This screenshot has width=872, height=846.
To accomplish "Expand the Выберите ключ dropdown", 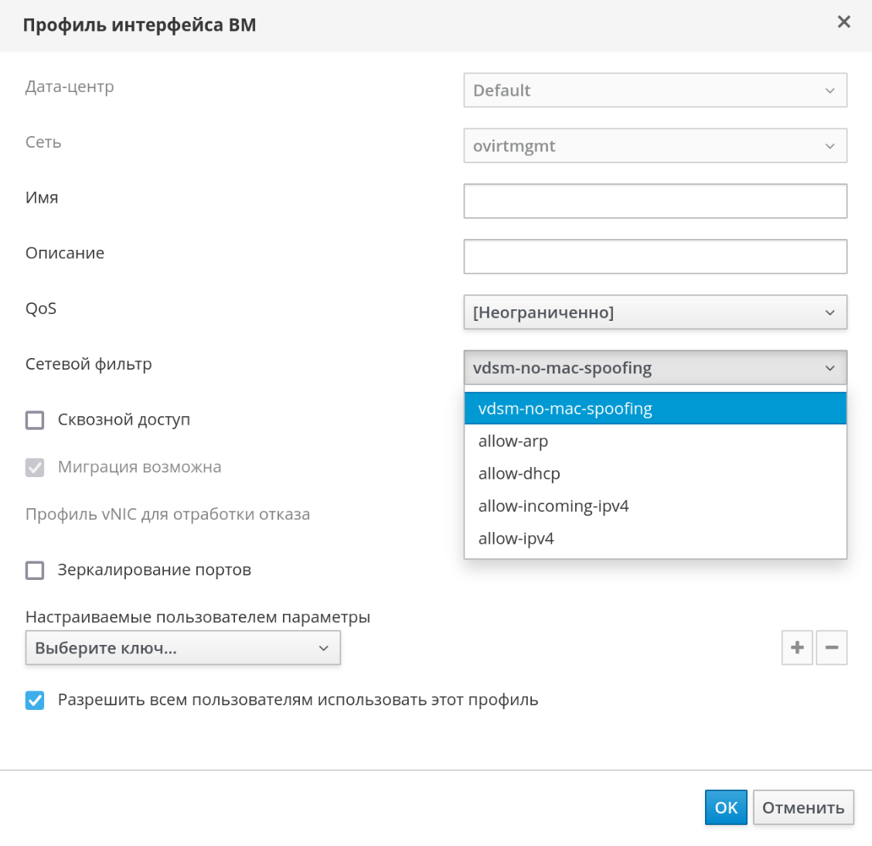I will click(x=182, y=648).
